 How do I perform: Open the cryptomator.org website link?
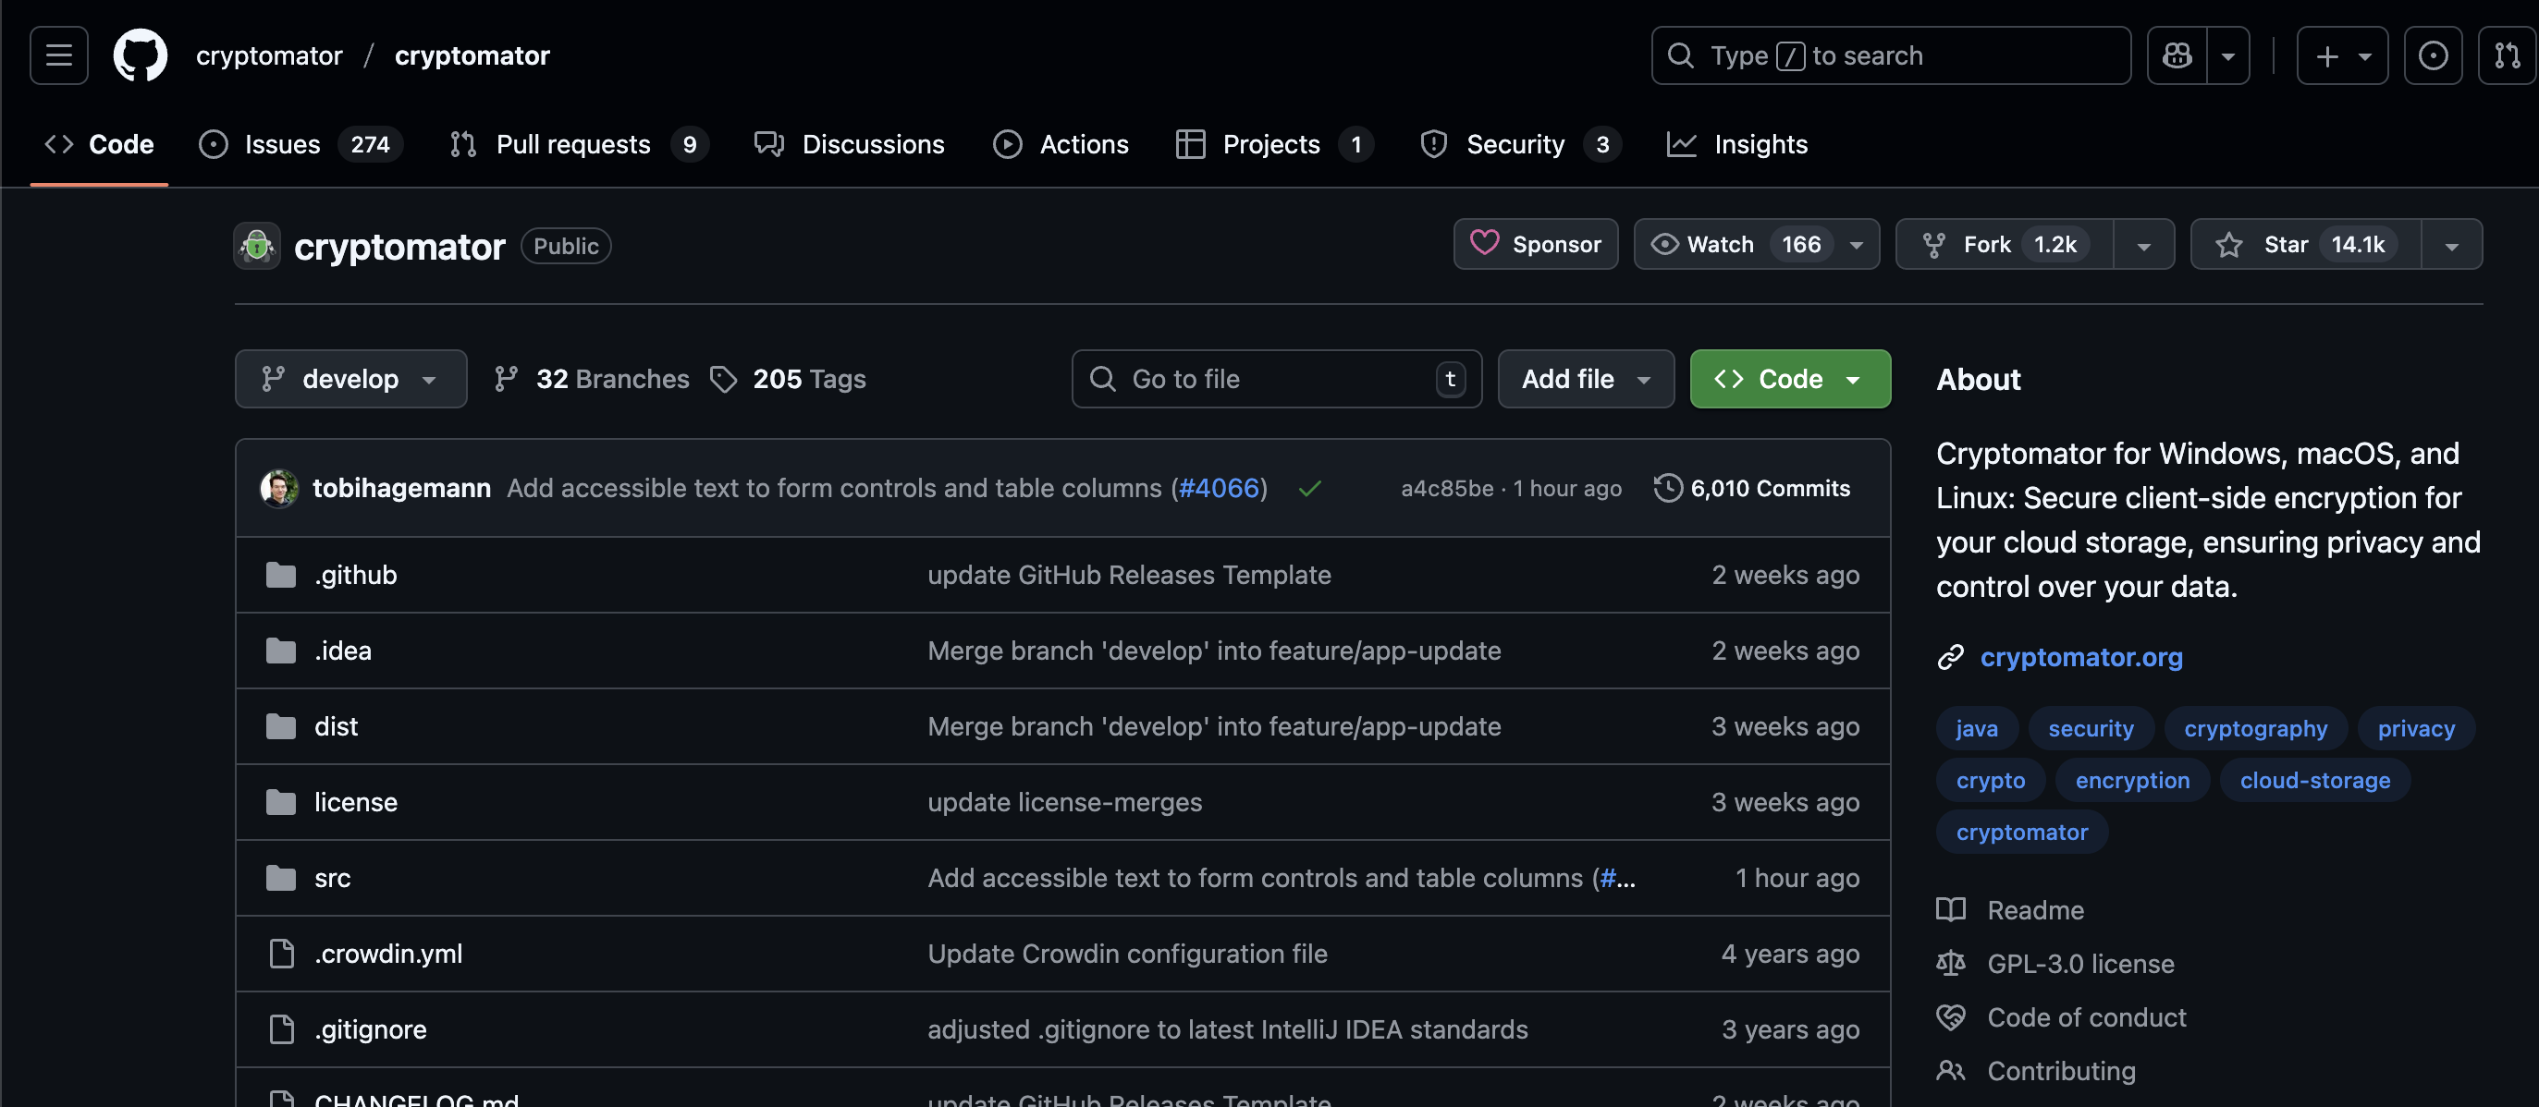2080,657
